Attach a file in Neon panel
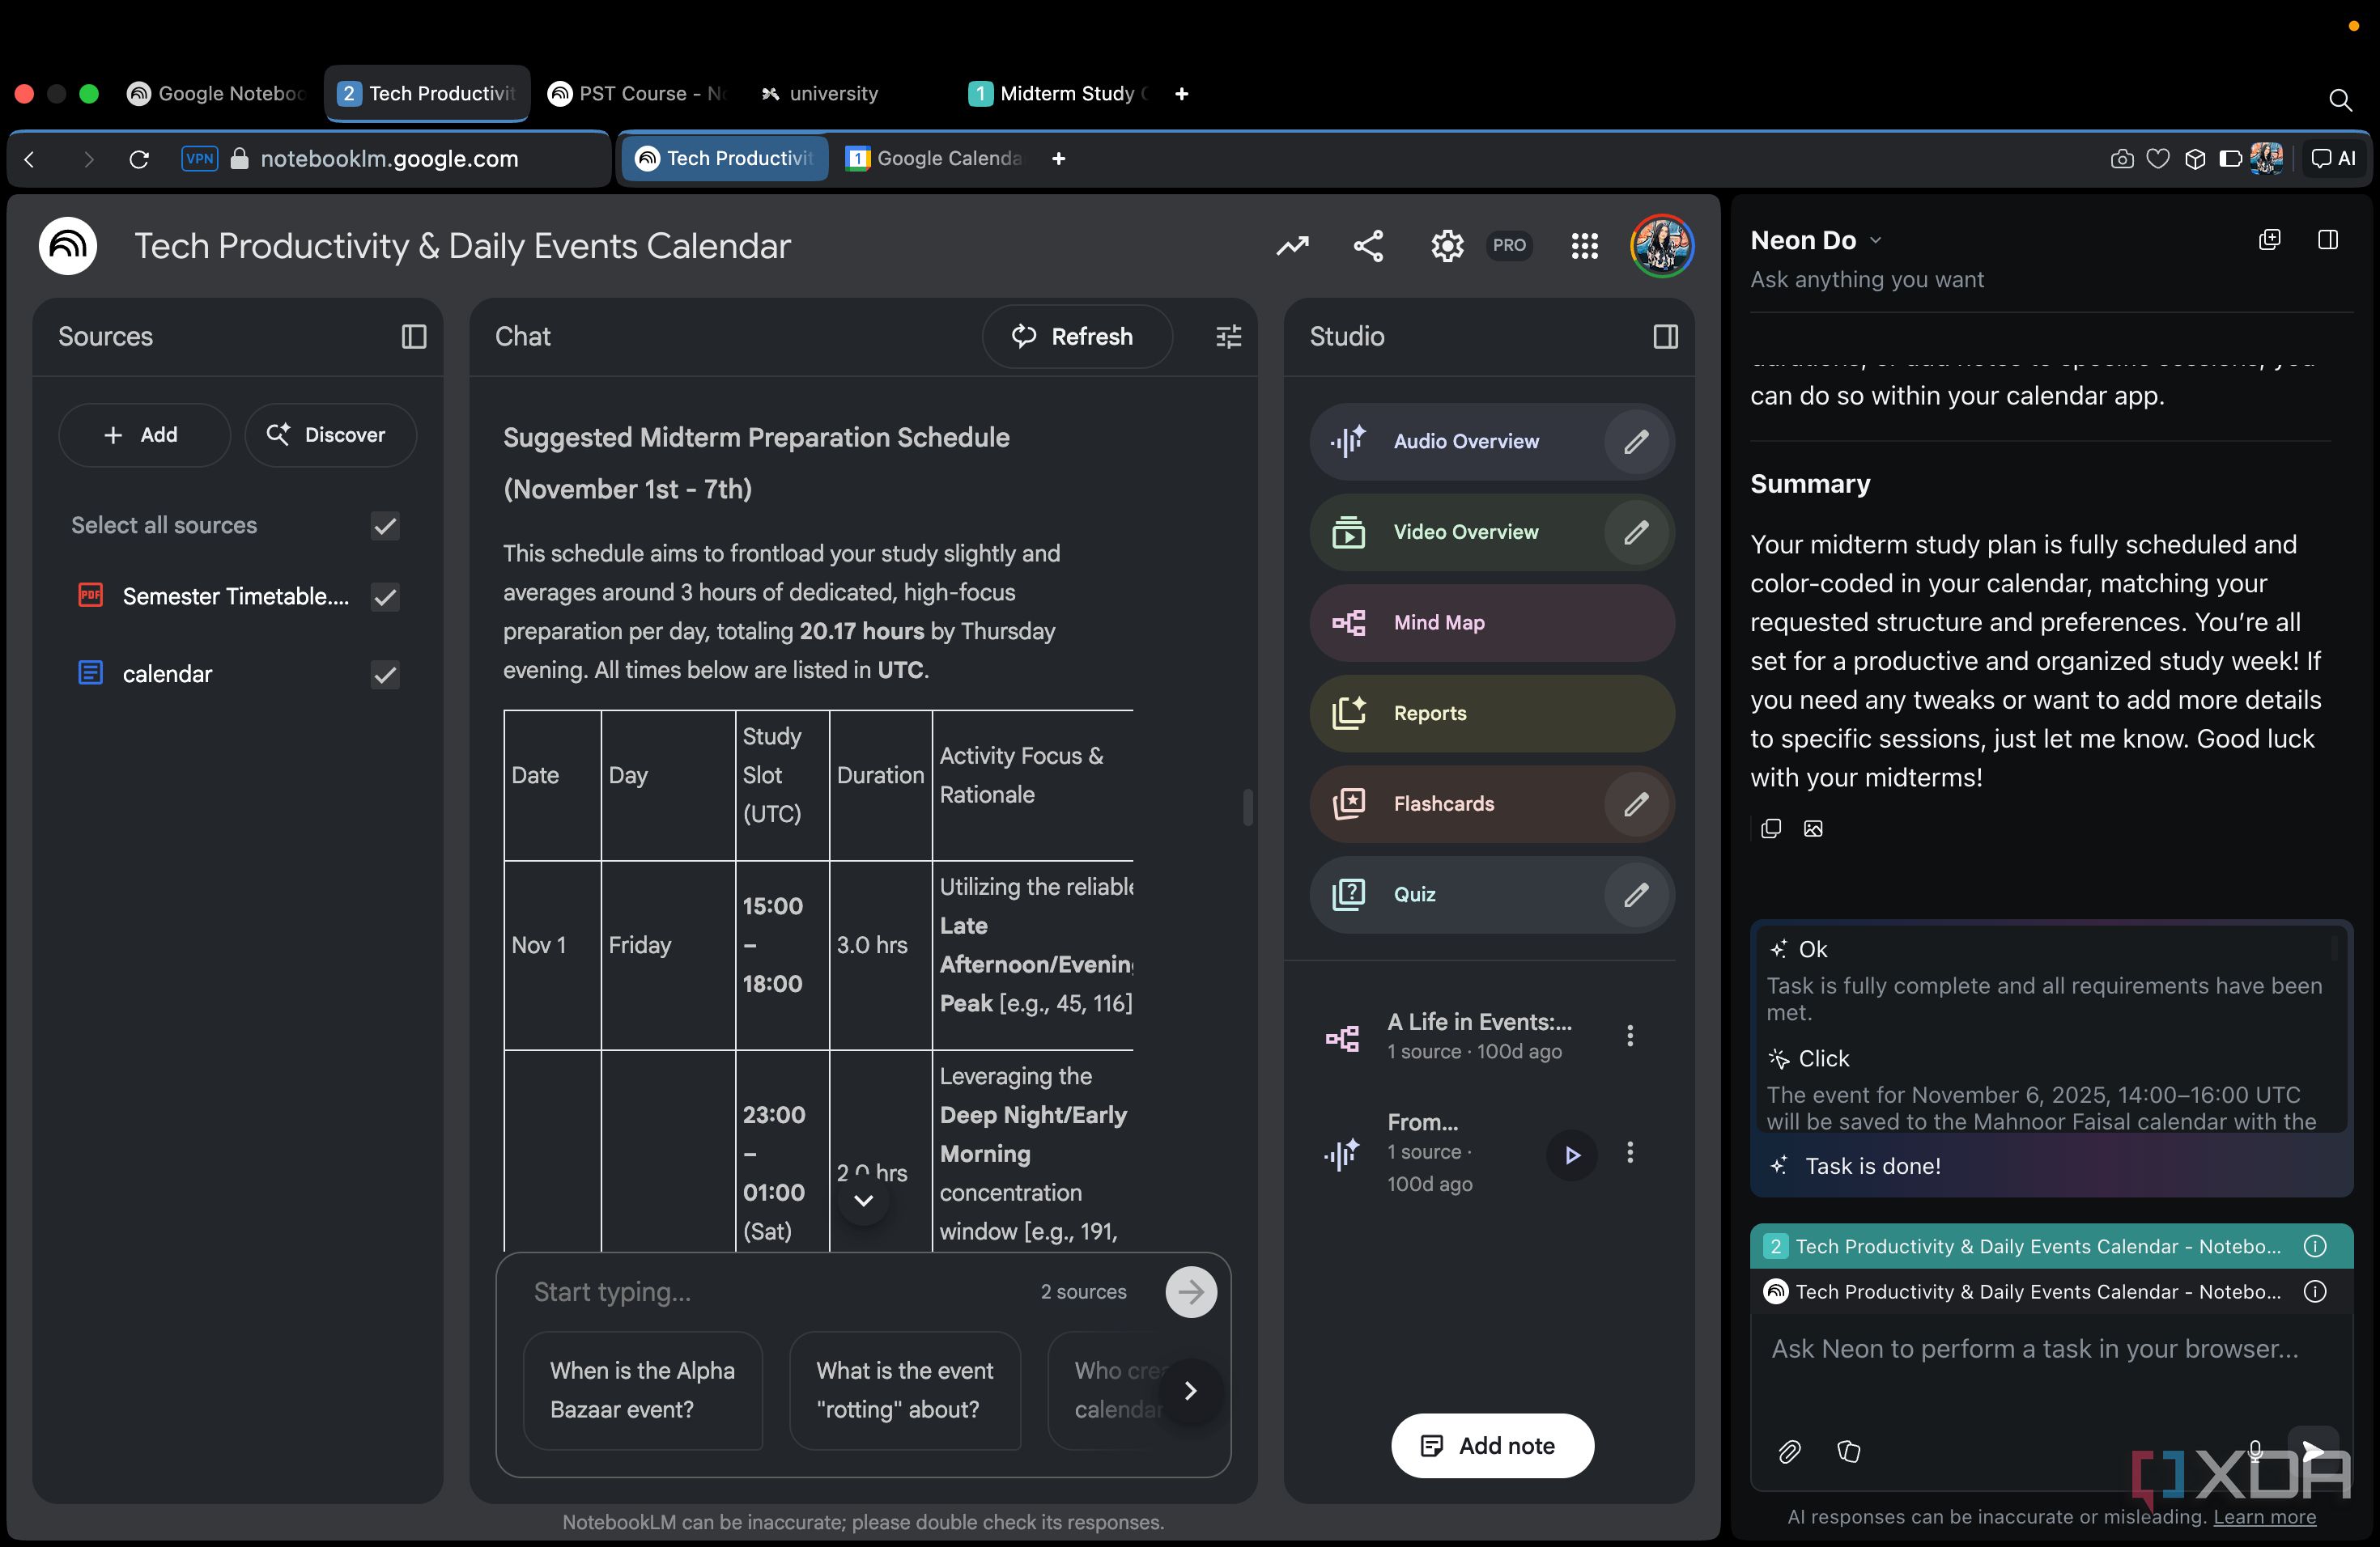This screenshot has width=2380, height=1547. (x=1789, y=1451)
